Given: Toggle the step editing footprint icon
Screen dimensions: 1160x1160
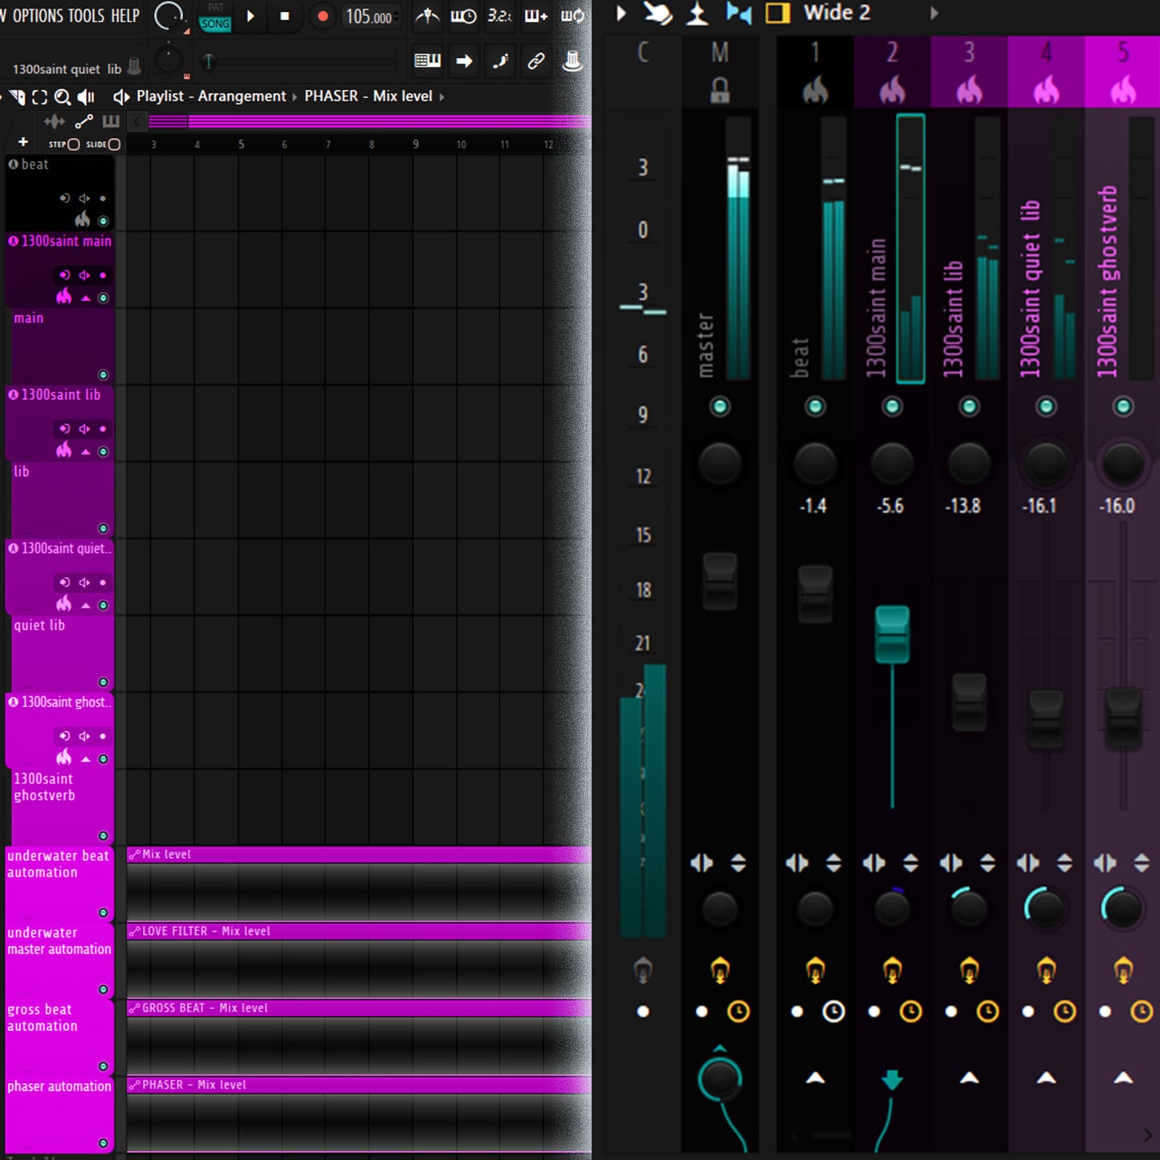Looking at the screenshot, I should 501,60.
